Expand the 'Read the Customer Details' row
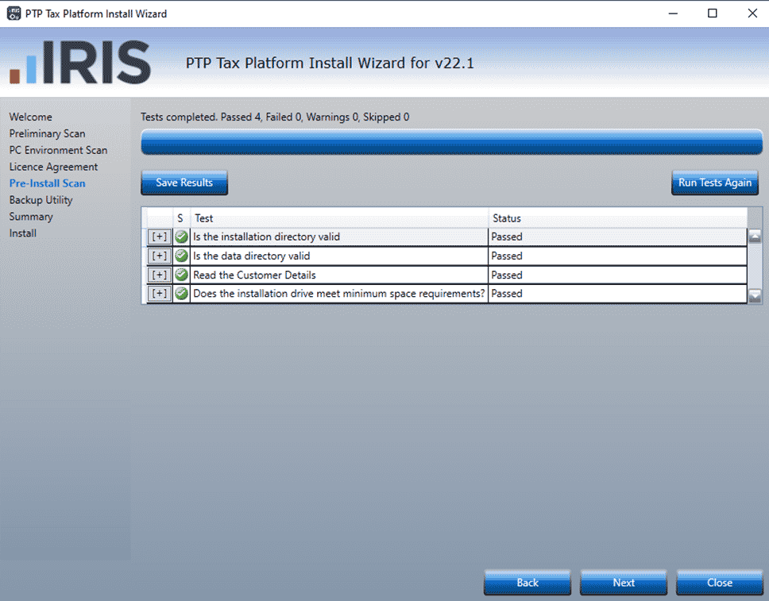This screenshot has width=769, height=601. tap(160, 275)
